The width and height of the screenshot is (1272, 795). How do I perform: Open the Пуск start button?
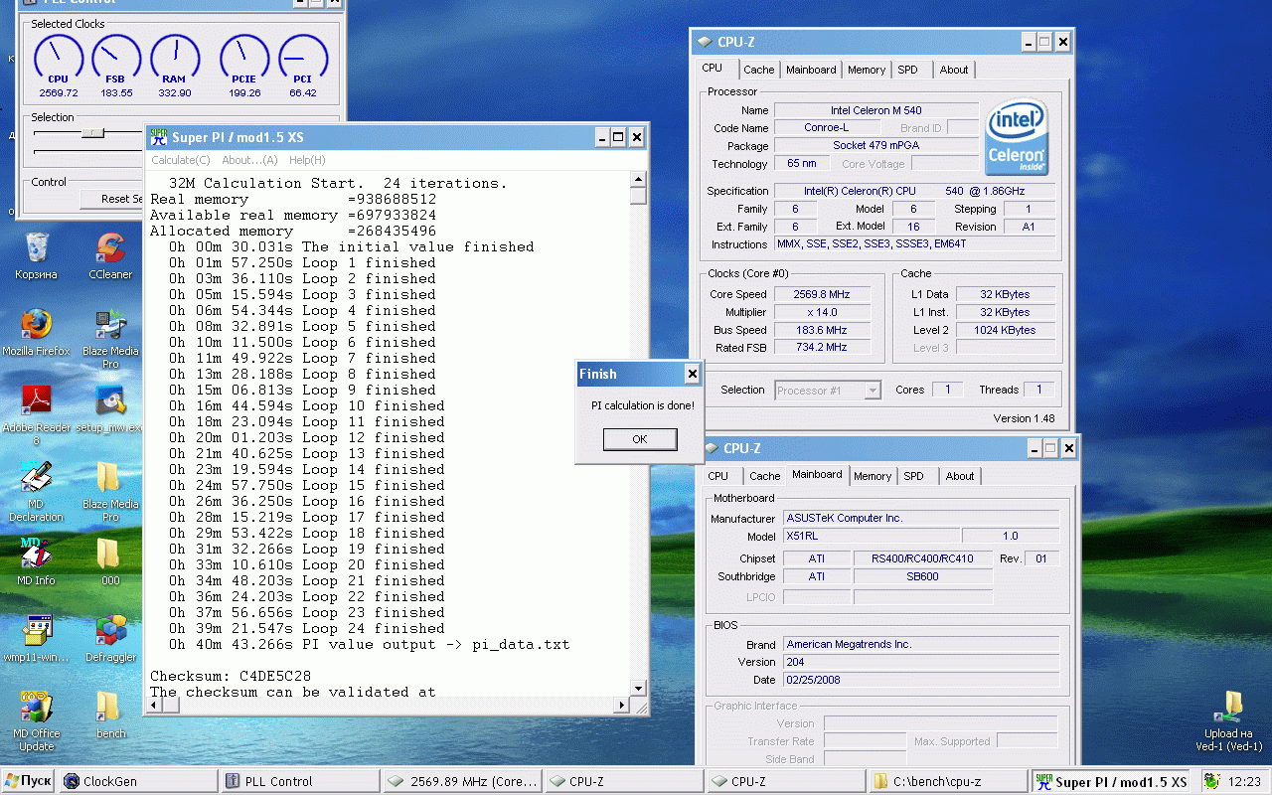point(28,781)
